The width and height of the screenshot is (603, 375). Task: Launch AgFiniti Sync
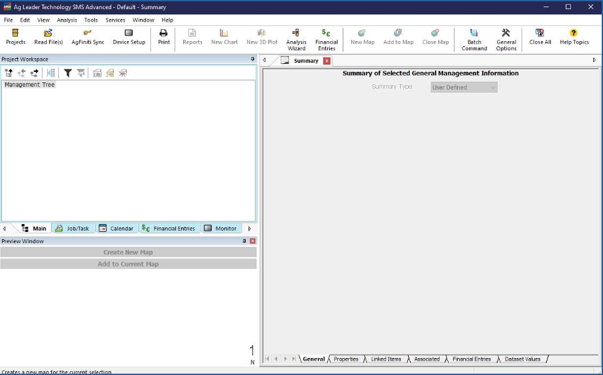pyautogui.click(x=88, y=37)
